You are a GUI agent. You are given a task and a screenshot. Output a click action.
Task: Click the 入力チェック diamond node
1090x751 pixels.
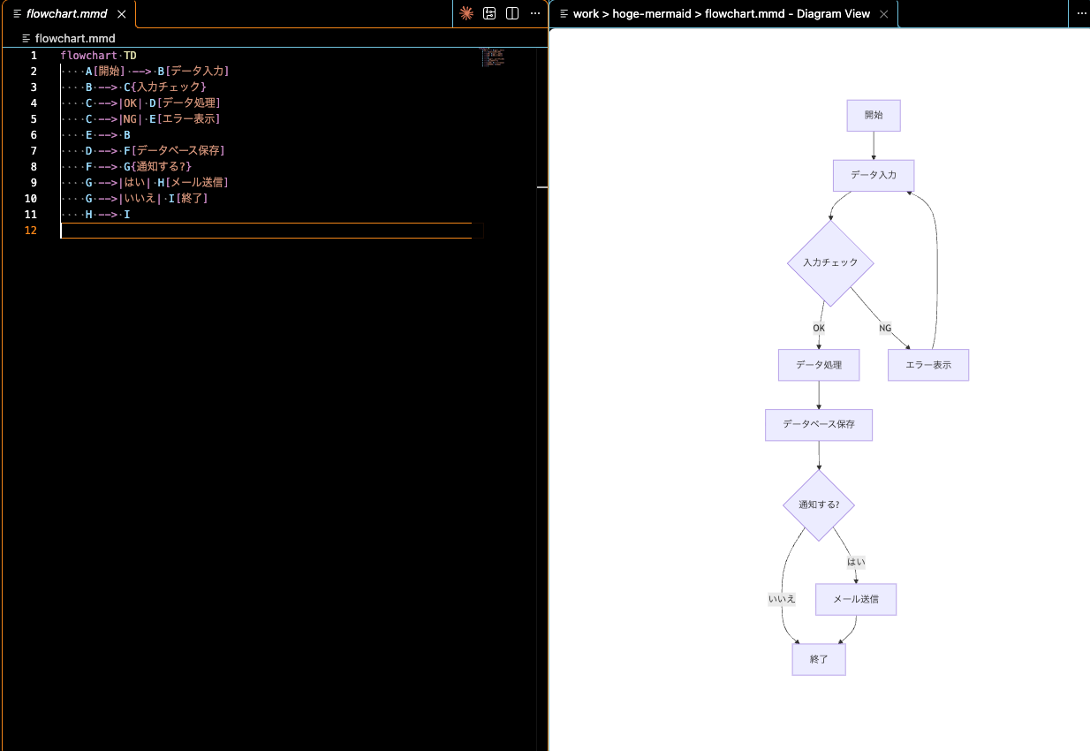point(830,262)
